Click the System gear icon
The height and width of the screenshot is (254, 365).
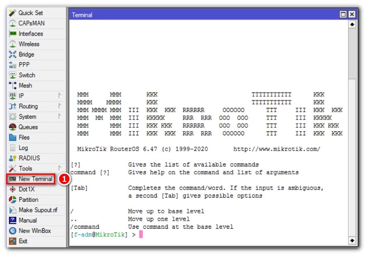click(x=12, y=117)
